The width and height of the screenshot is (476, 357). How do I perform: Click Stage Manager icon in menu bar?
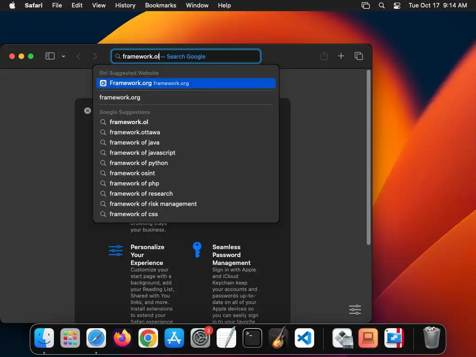[365, 6]
